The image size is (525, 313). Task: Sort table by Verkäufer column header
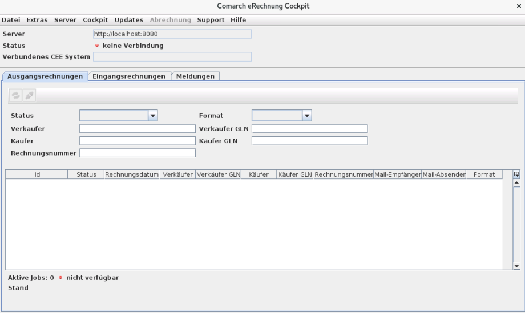[177, 174]
